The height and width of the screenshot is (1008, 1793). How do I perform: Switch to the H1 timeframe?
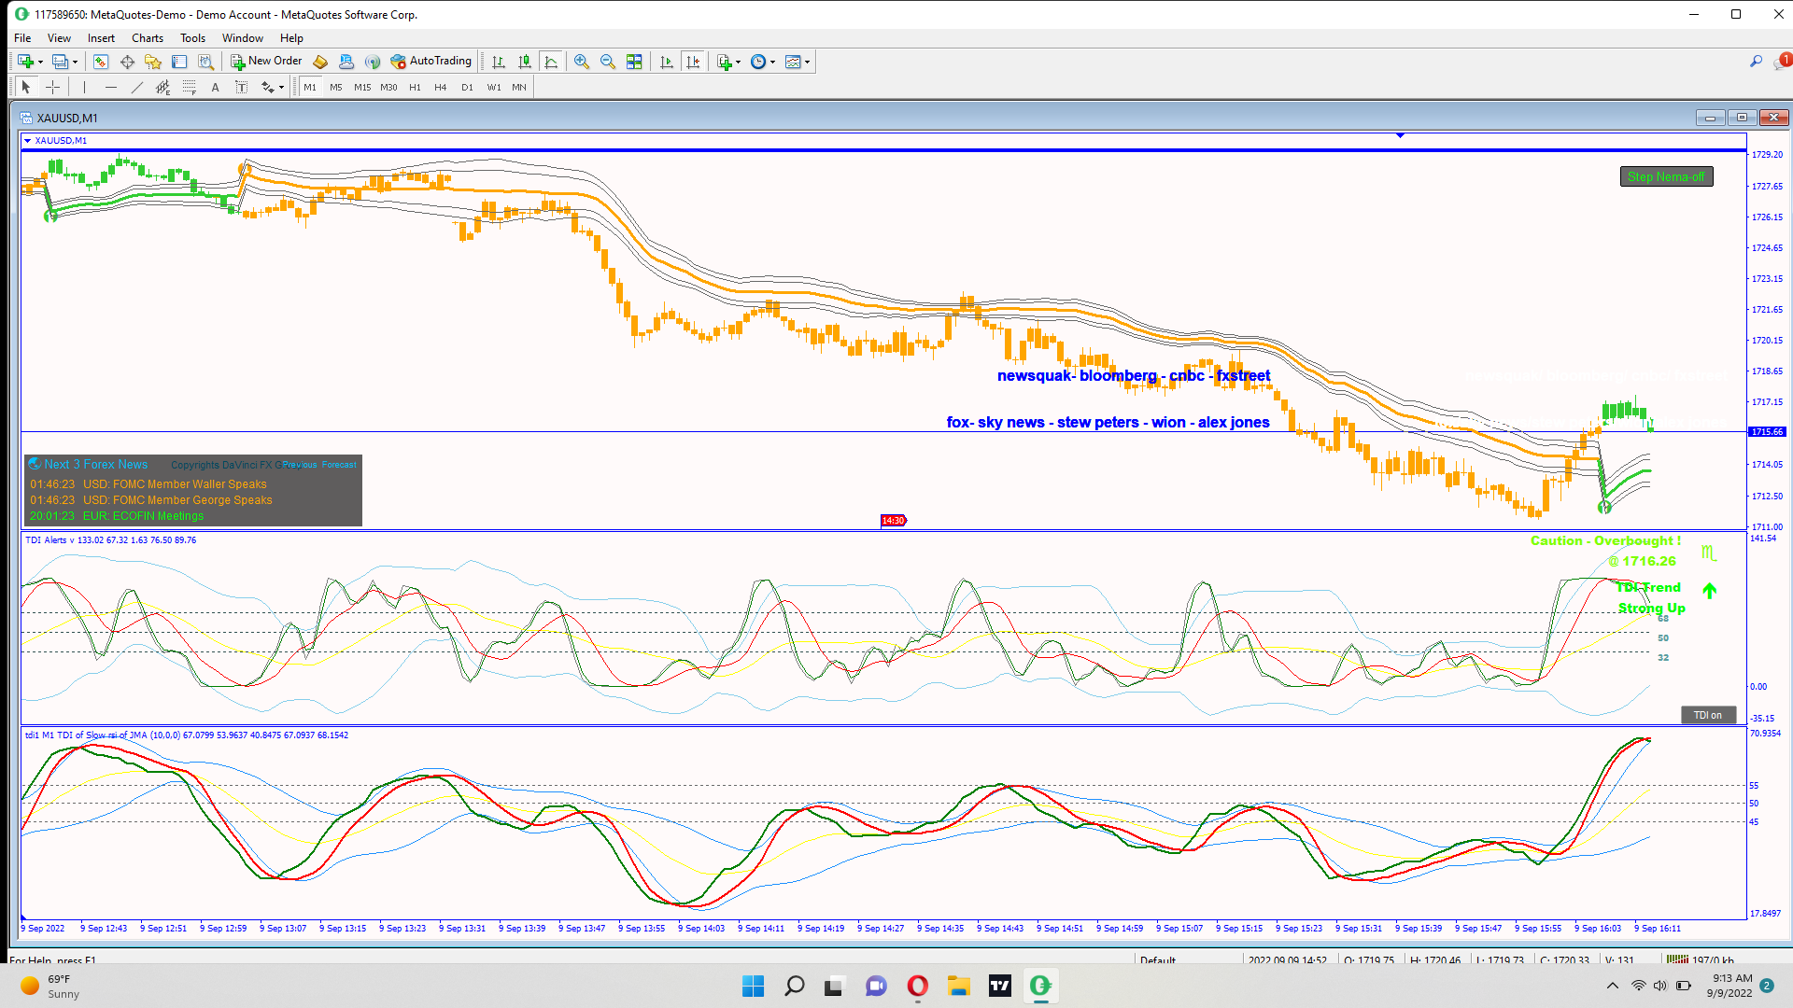(x=415, y=87)
